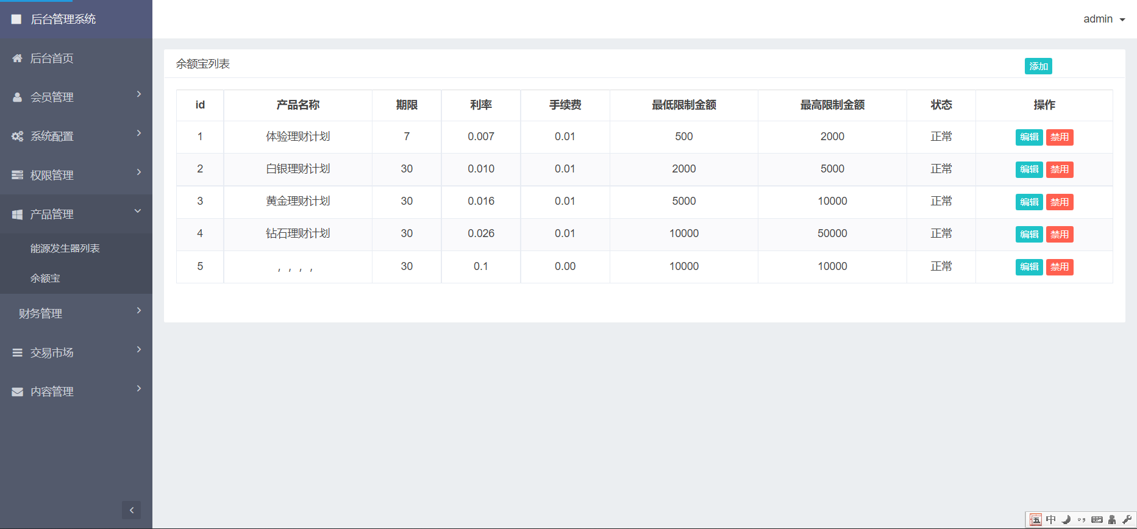Screen dimensions: 1137x529
Task: Click the user icon beside 会员管理
Action: tap(17, 98)
